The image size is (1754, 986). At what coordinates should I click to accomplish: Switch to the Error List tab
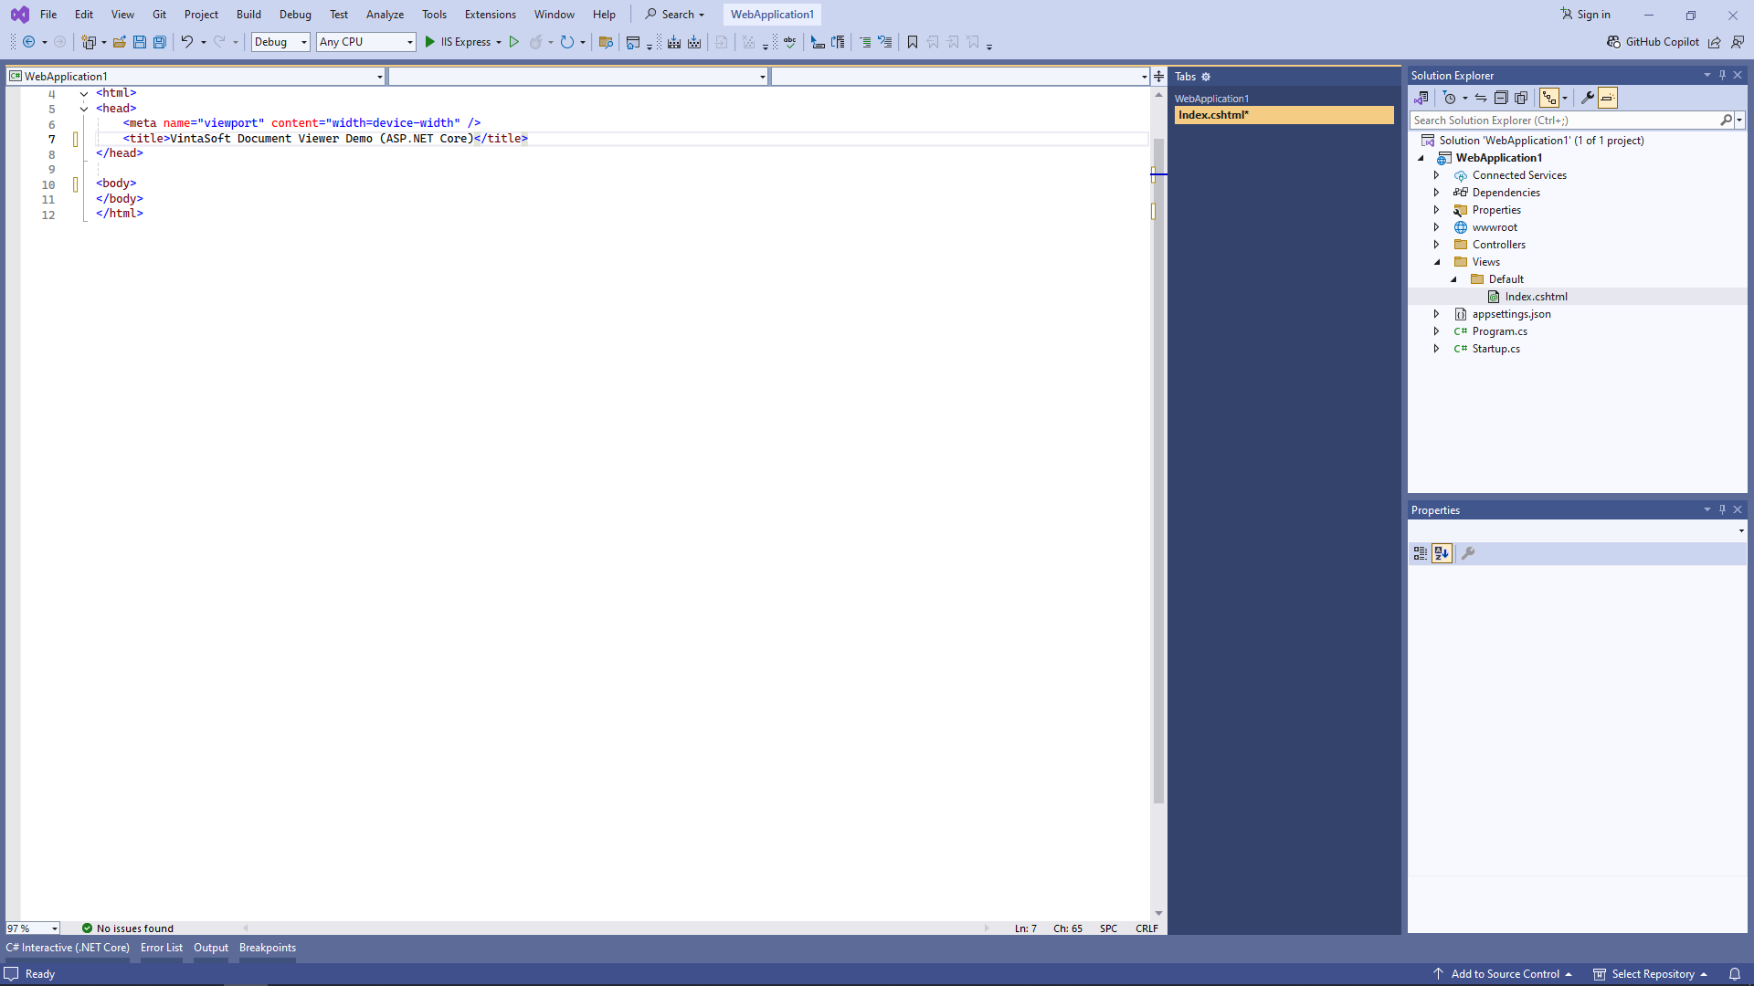162,948
